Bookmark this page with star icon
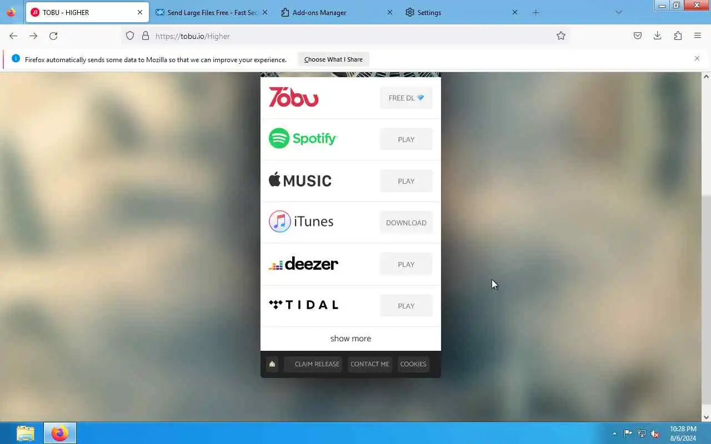This screenshot has width=711, height=444. (x=561, y=36)
